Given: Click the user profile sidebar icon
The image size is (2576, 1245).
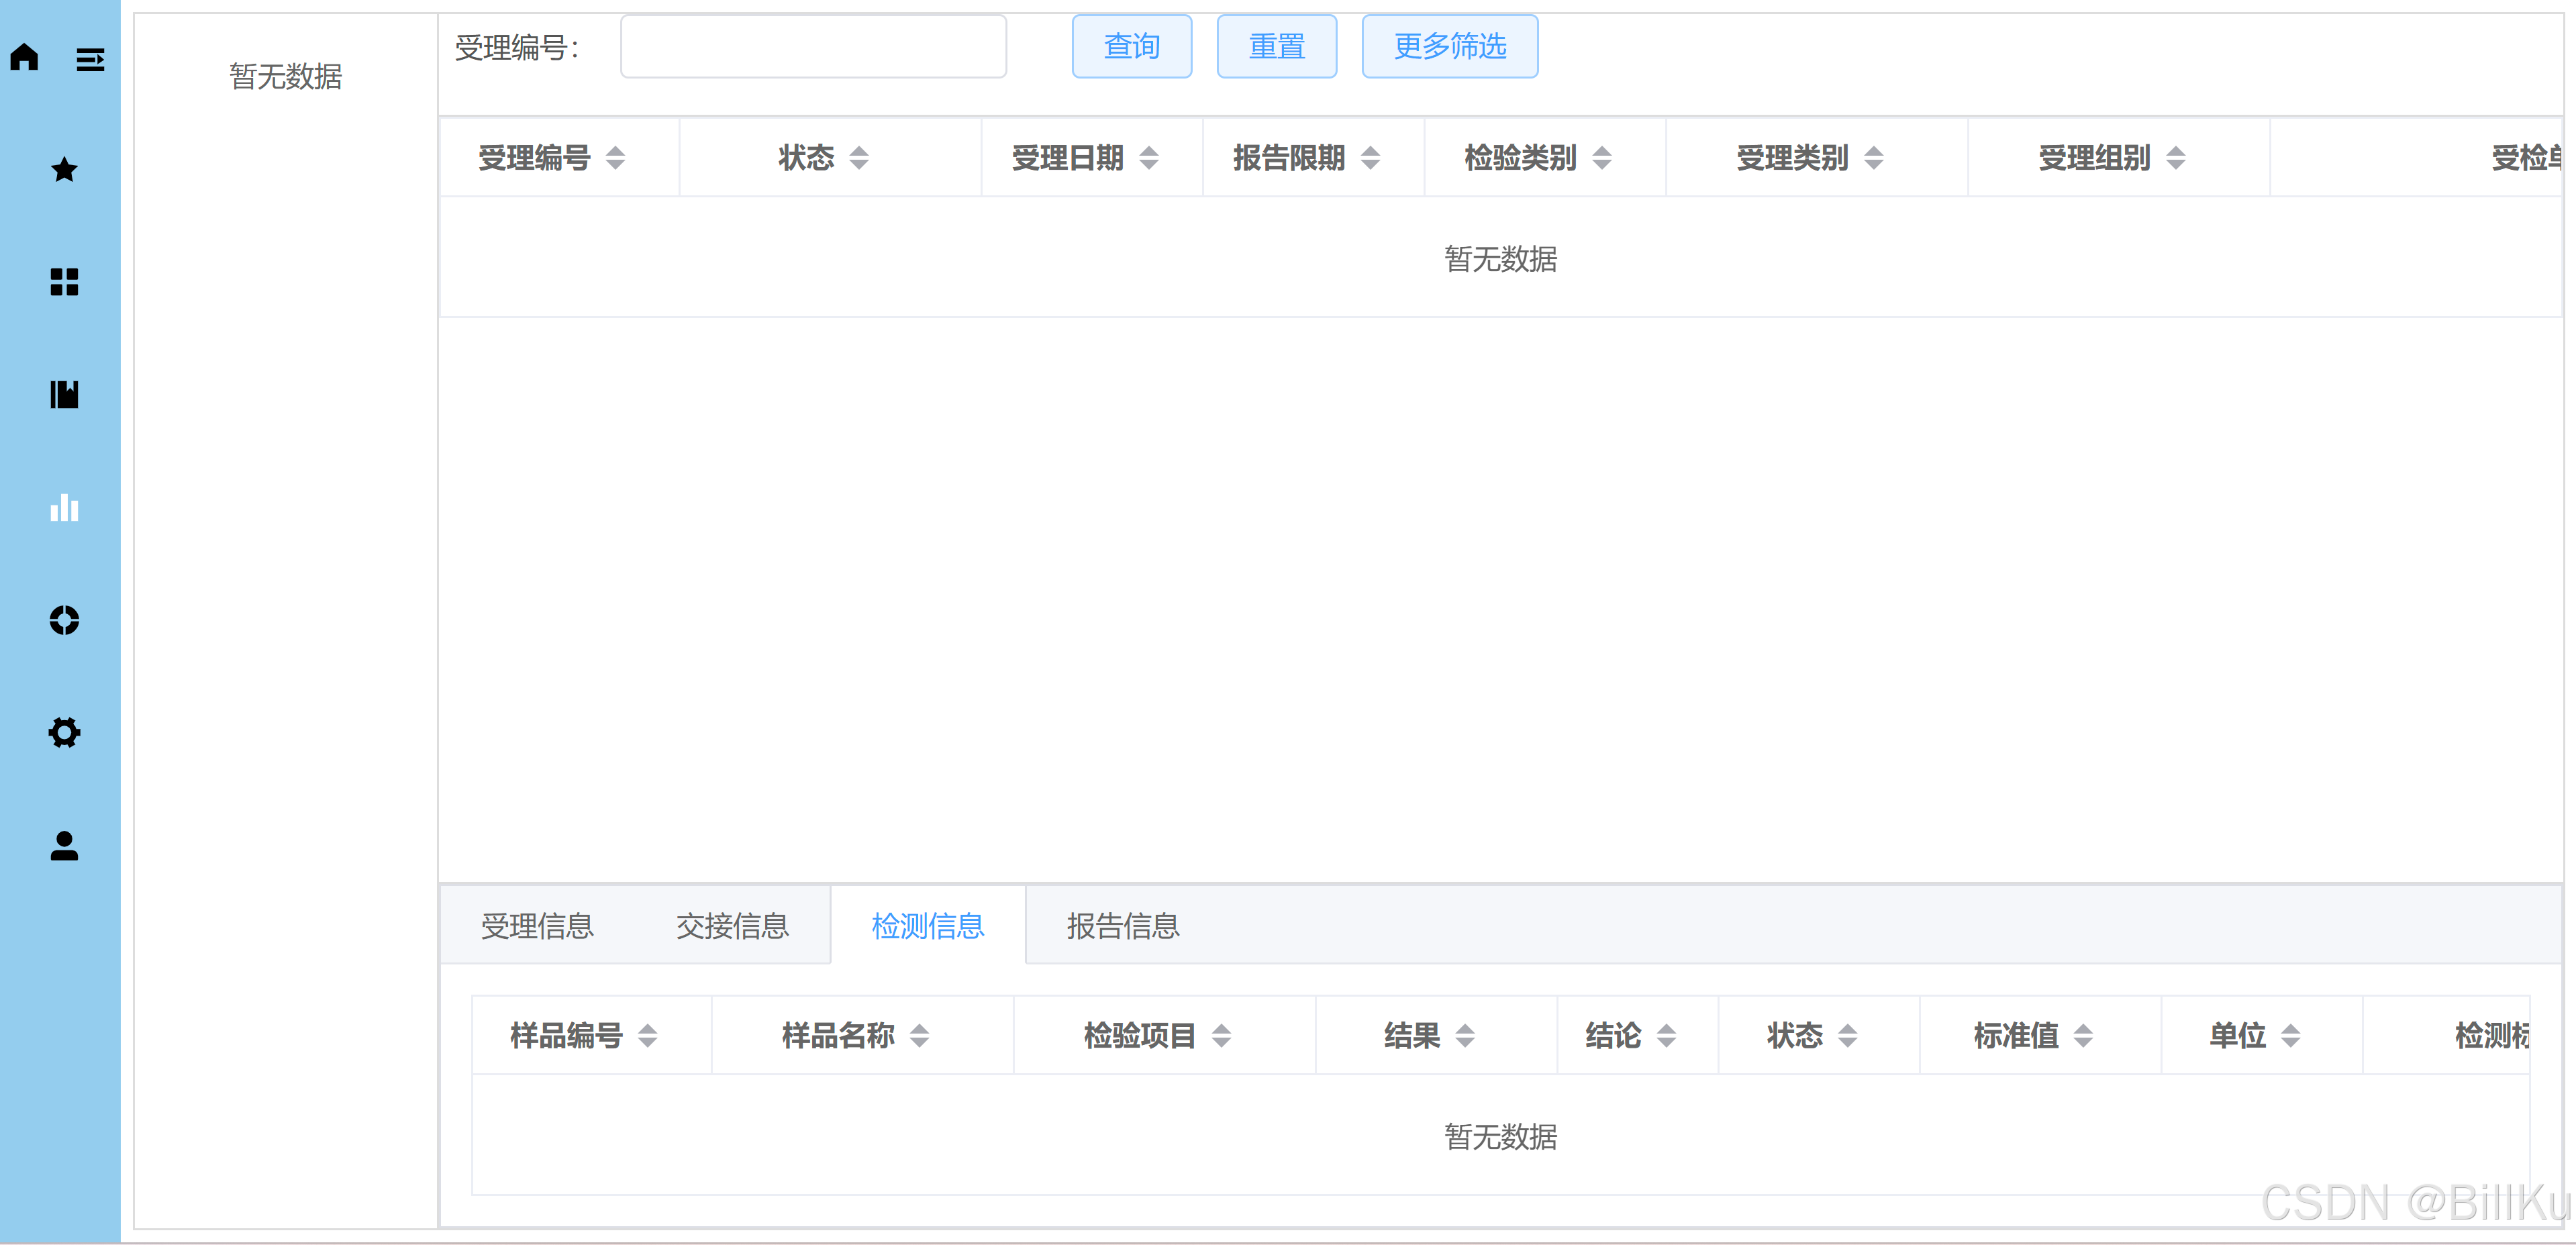Looking at the screenshot, I should [x=64, y=846].
